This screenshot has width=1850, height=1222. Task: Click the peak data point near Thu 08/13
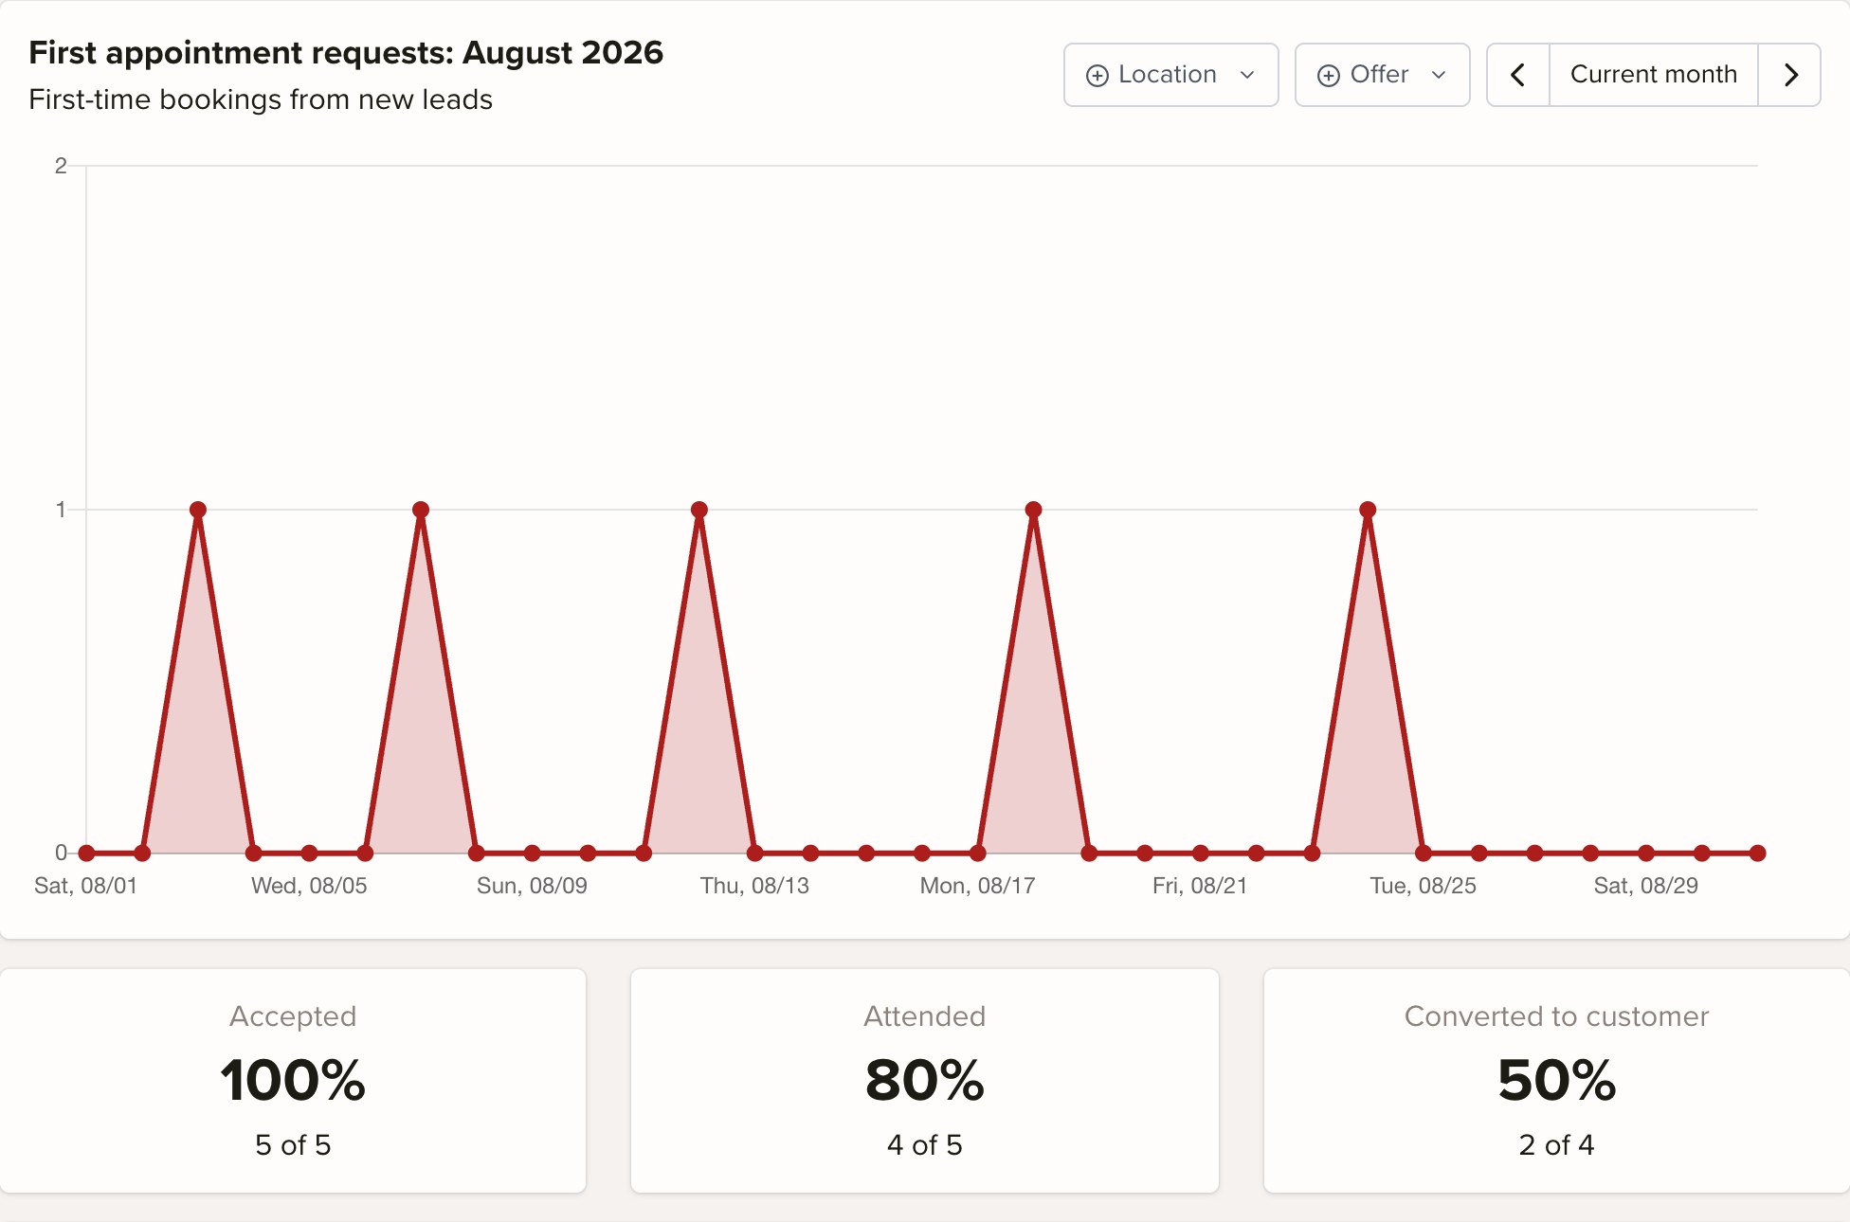[x=699, y=510]
